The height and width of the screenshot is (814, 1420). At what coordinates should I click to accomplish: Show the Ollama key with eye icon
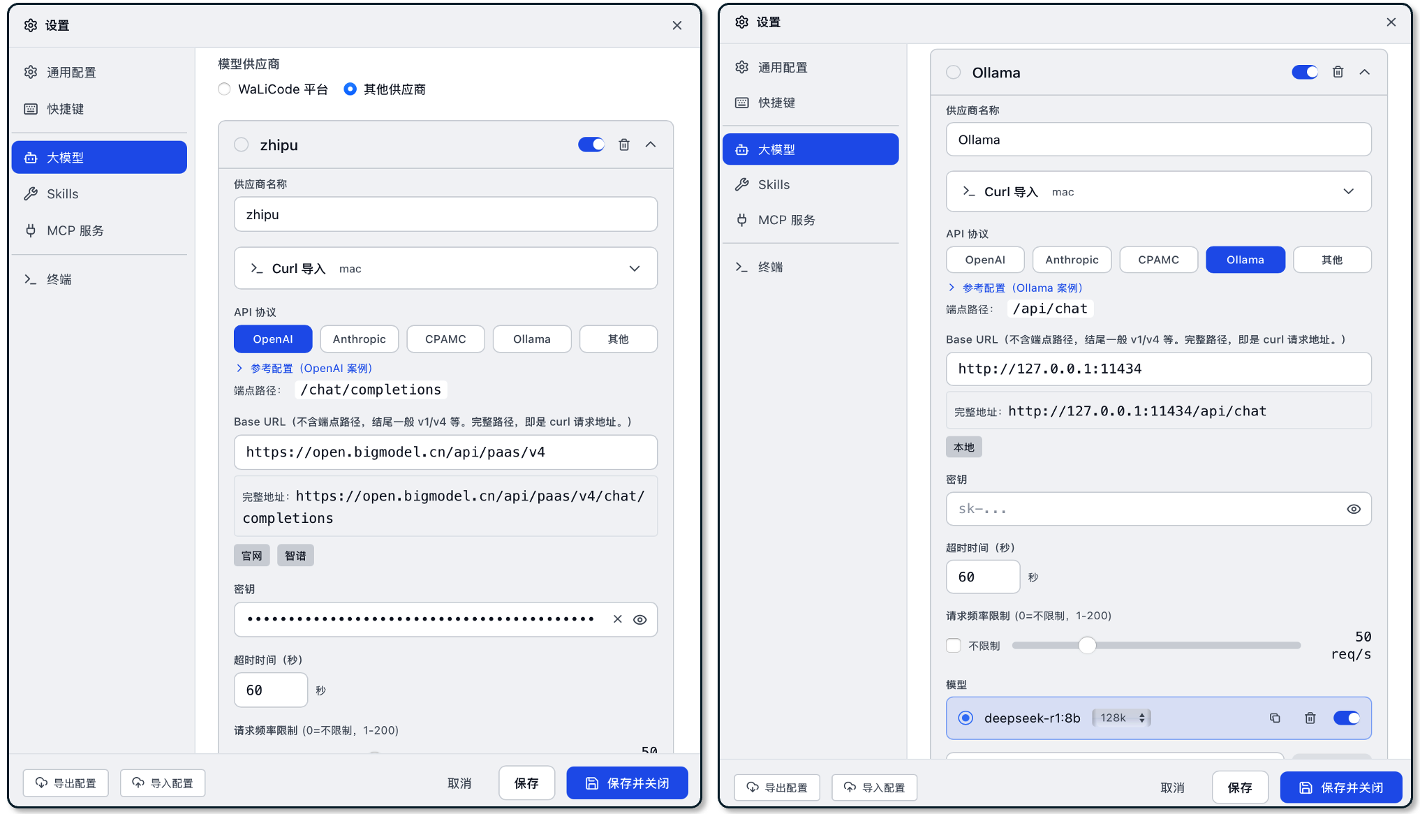pyautogui.click(x=1353, y=509)
